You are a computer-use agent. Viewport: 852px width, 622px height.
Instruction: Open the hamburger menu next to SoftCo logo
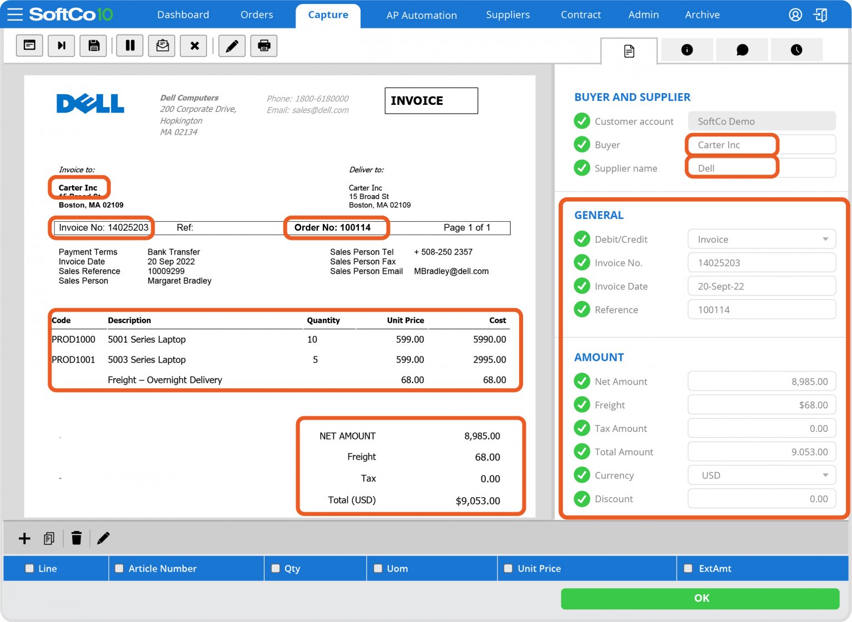(14, 14)
